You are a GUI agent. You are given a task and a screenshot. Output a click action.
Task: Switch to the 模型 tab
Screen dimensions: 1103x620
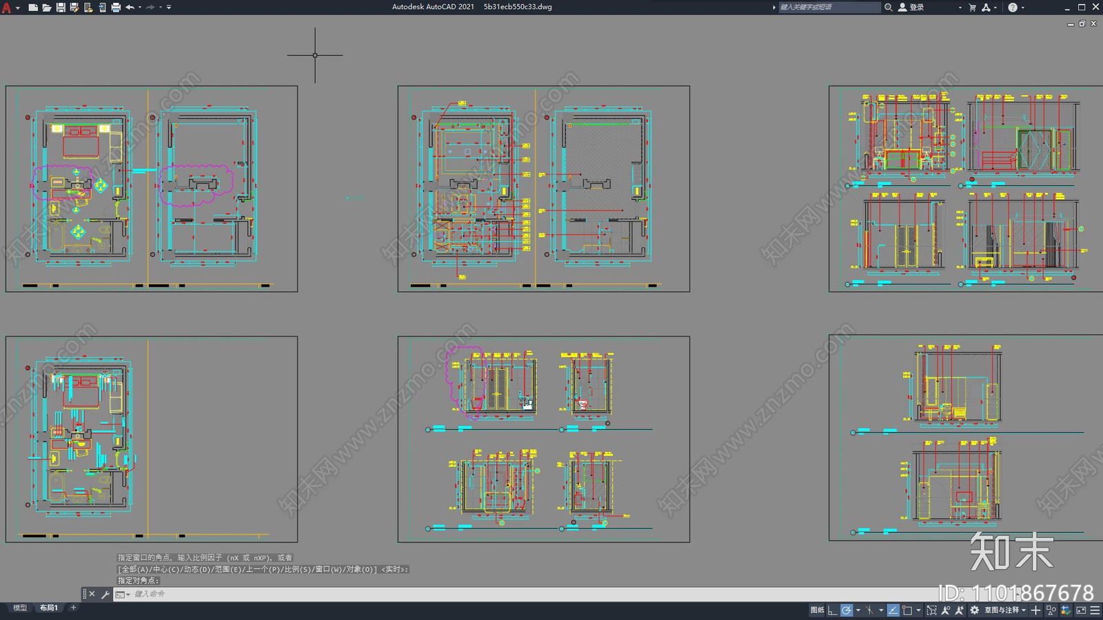pos(20,608)
